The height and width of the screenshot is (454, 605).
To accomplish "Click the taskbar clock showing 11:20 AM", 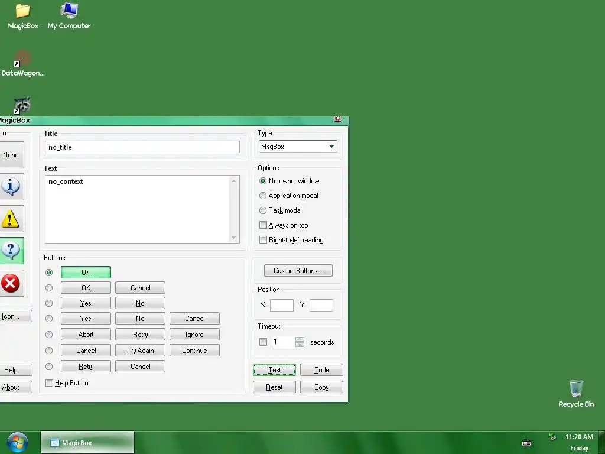I will 579,437.
